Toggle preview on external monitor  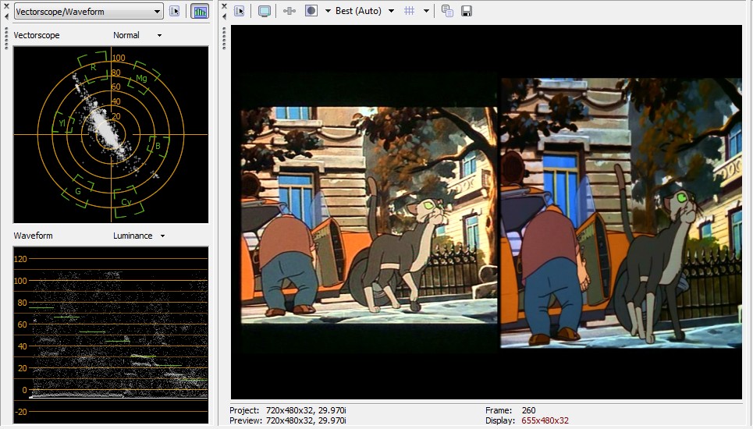click(x=264, y=11)
